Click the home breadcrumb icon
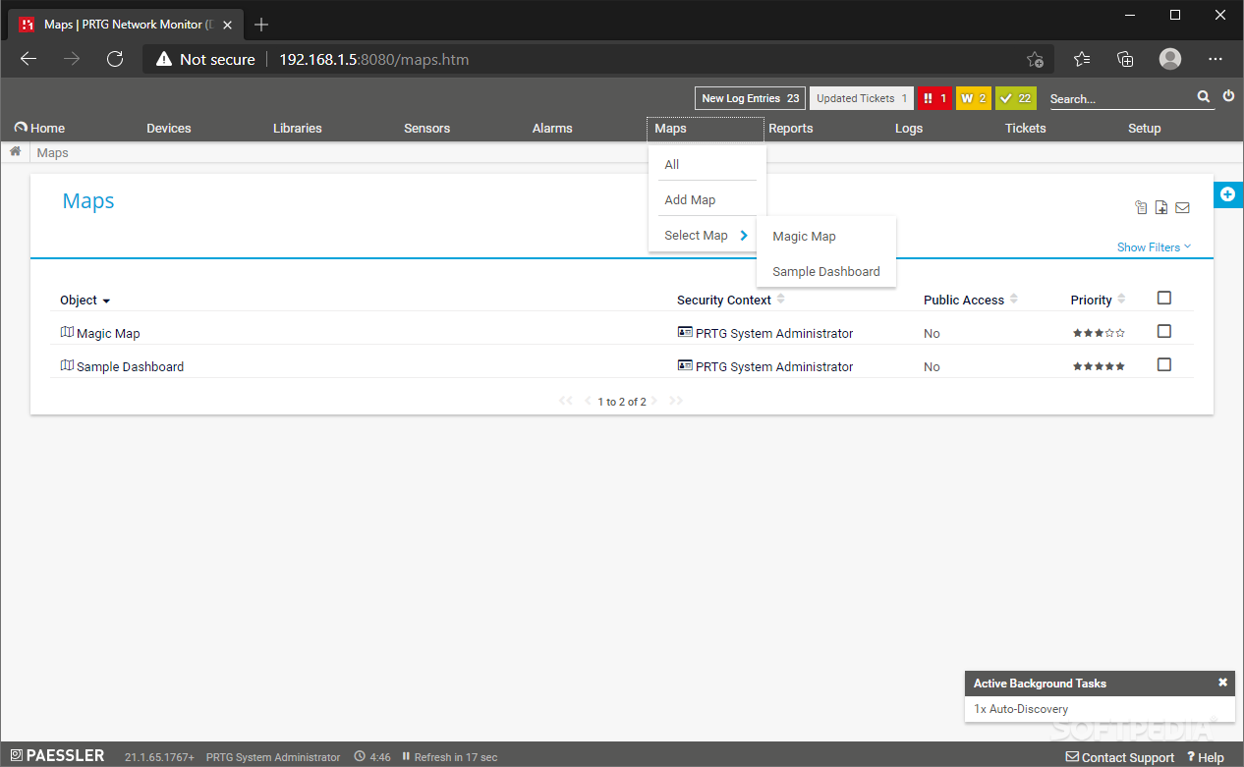This screenshot has width=1244, height=767. click(x=16, y=151)
